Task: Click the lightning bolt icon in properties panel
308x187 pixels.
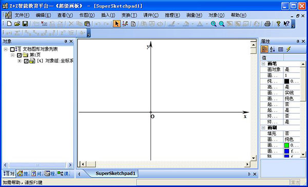Action: (288, 49)
